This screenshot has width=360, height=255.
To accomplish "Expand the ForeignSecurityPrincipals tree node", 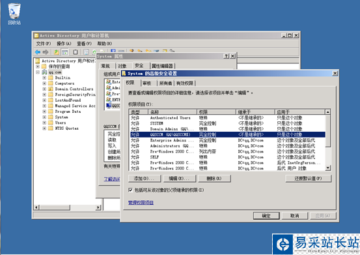I will [x=44, y=95].
